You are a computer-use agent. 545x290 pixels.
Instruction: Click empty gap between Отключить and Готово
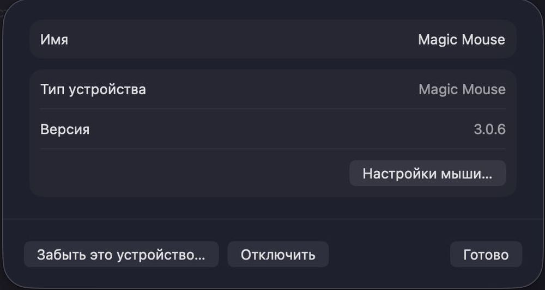point(389,255)
